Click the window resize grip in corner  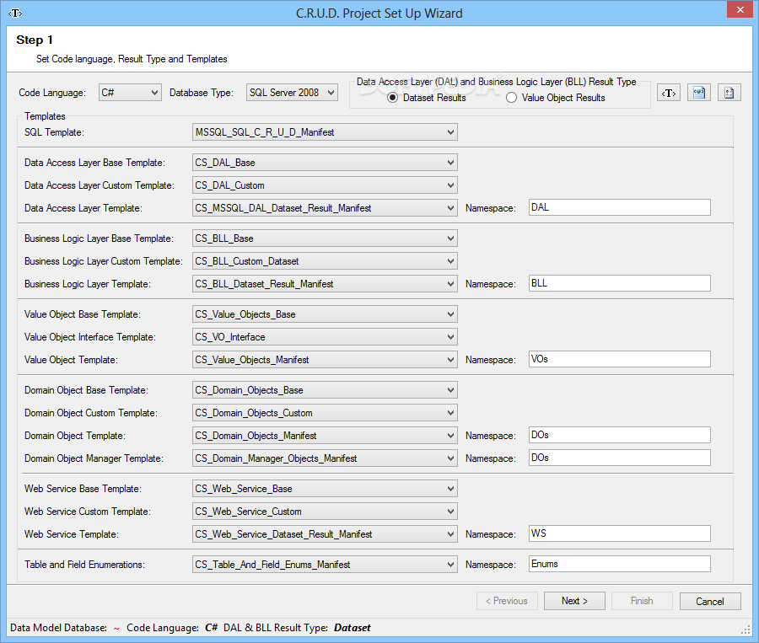pyautogui.click(x=746, y=629)
